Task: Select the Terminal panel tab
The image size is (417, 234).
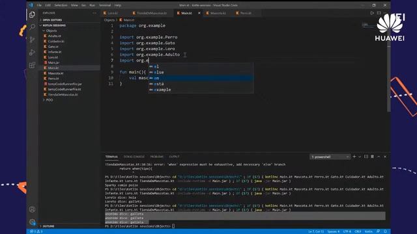Action: (x=111, y=157)
